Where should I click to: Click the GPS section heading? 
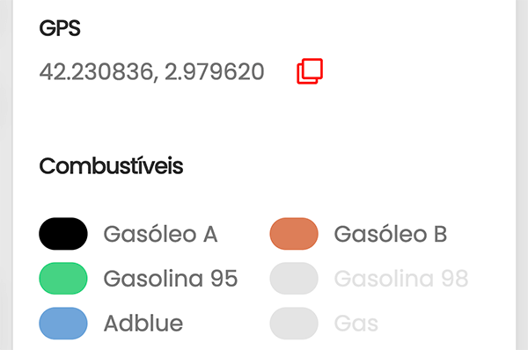[60, 28]
